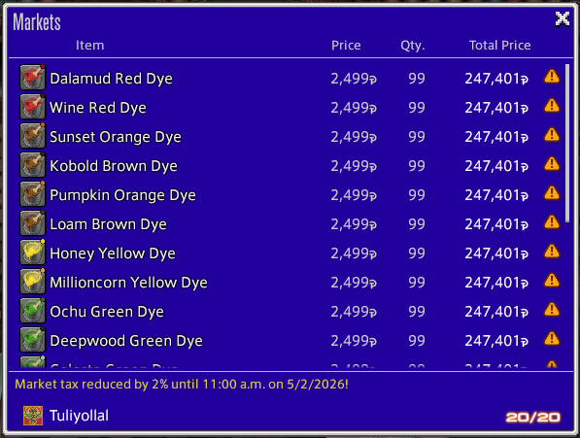Select the Millioncorn Yellow Dye listing name
The image size is (580, 438).
128,284
